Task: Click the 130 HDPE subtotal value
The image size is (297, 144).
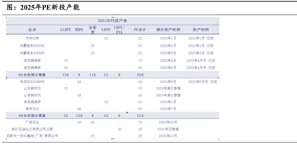Action: pyautogui.click(x=79, y=116)
